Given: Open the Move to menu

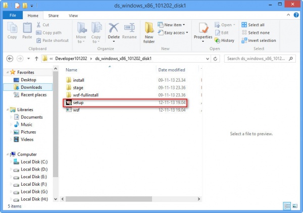Looking at the screenshot, I should 81,33.
